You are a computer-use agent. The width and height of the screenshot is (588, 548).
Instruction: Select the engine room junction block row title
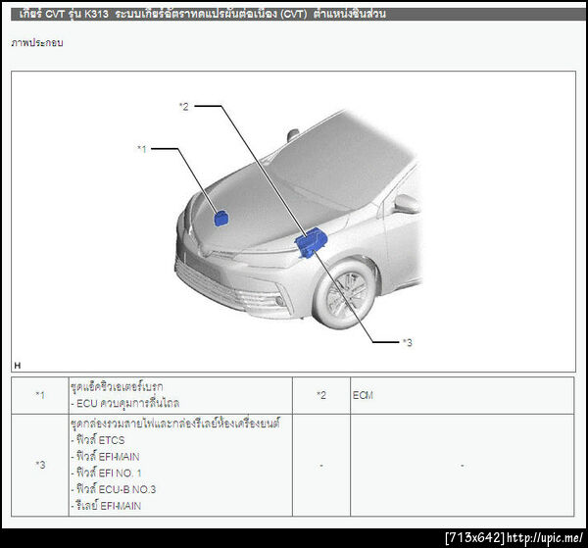click(175, 423)
